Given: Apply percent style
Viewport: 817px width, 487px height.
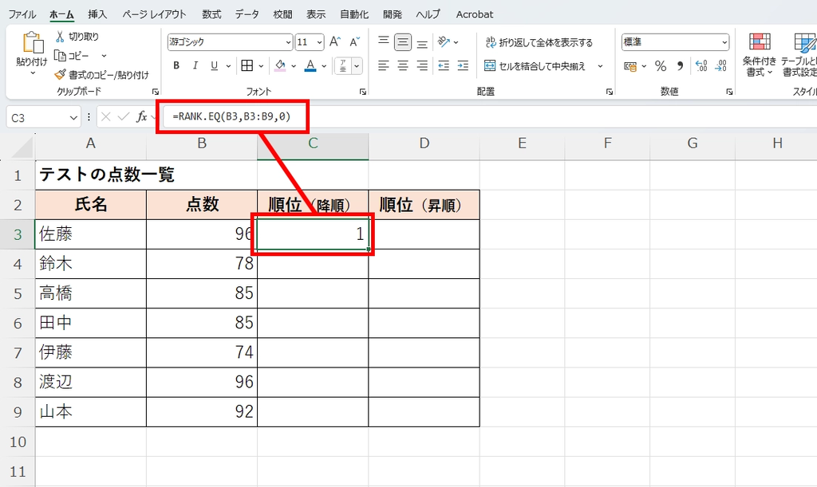Looking at the screenshot, I should tap(661, 66).
